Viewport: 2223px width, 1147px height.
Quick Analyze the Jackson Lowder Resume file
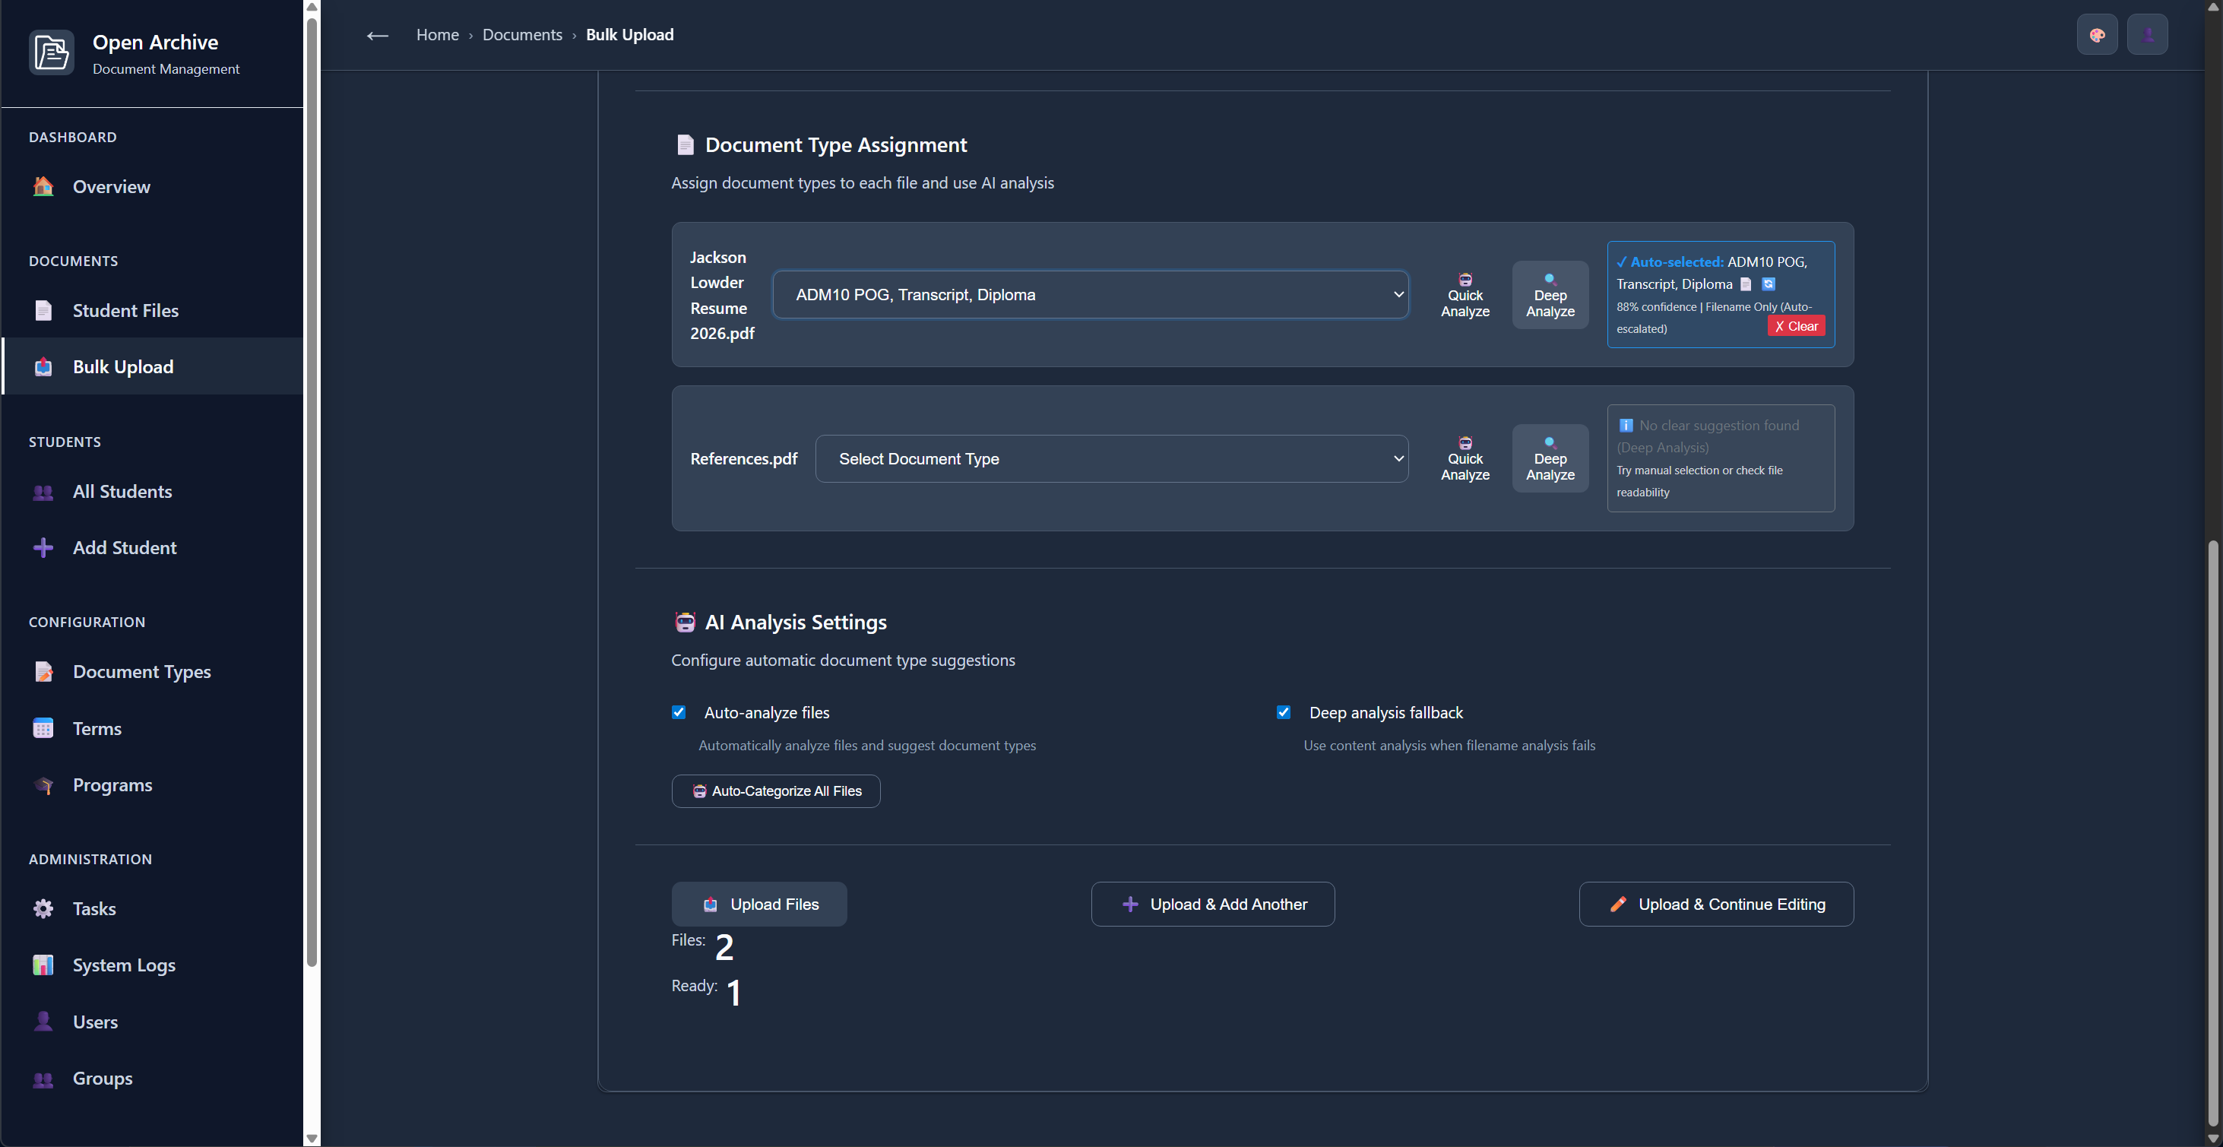(1465, 294)
